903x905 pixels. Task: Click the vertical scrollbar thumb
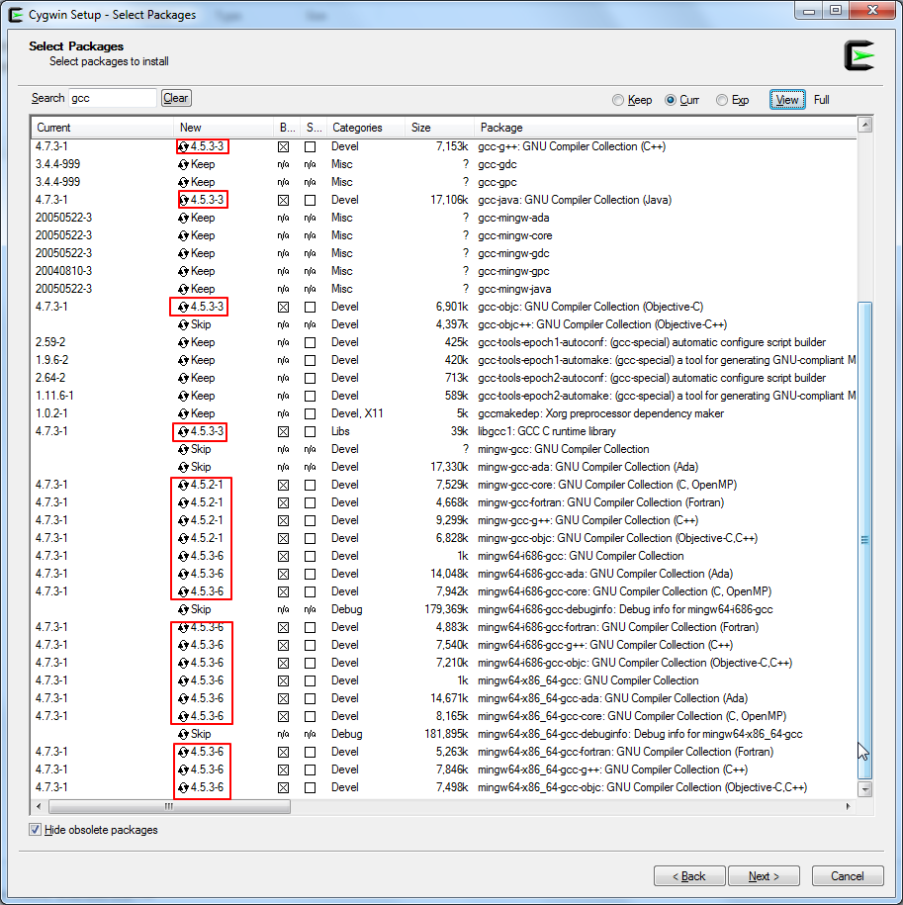pos(864,540)
